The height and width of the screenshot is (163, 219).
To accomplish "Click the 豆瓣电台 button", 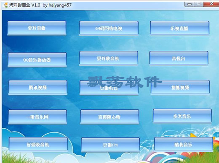I will click(x=109, y=88).
